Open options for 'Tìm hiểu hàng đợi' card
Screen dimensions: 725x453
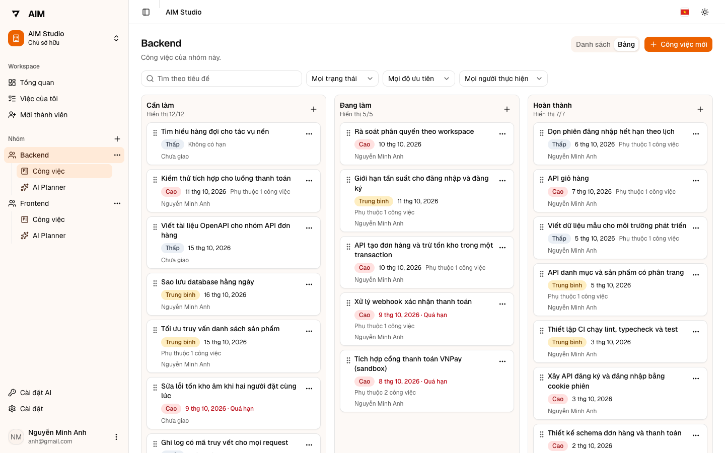(x=309, y=134)
